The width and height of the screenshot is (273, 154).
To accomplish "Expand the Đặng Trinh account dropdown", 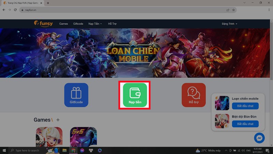I will coord(229,24).
